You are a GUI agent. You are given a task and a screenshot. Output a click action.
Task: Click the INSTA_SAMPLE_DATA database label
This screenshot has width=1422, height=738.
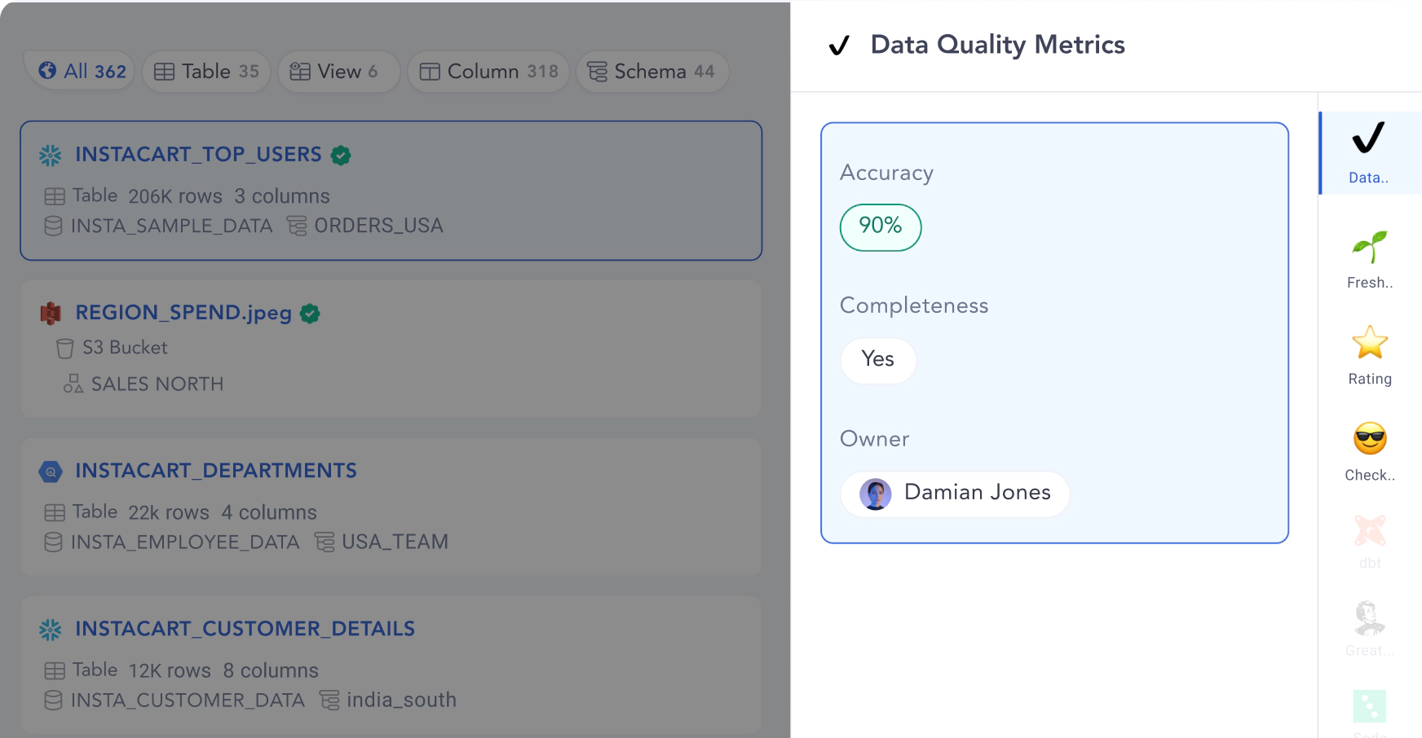tap(171, 226)
